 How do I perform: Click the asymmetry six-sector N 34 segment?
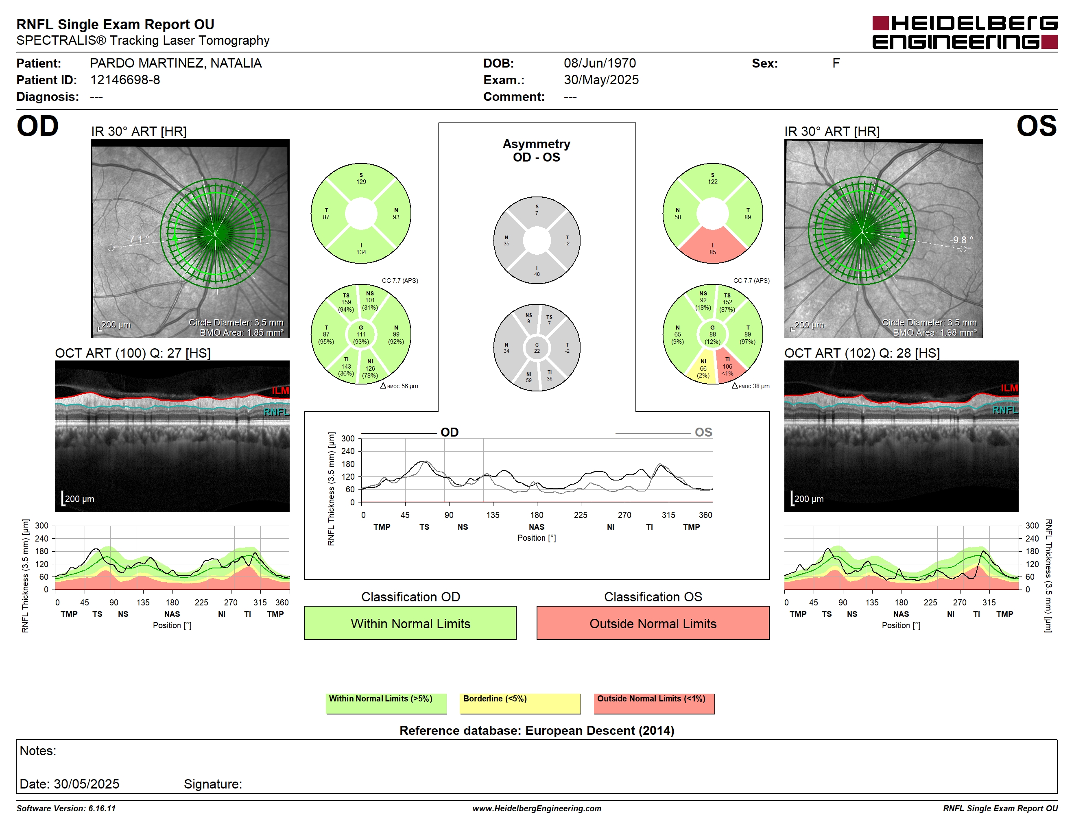(x=506, y=347)
